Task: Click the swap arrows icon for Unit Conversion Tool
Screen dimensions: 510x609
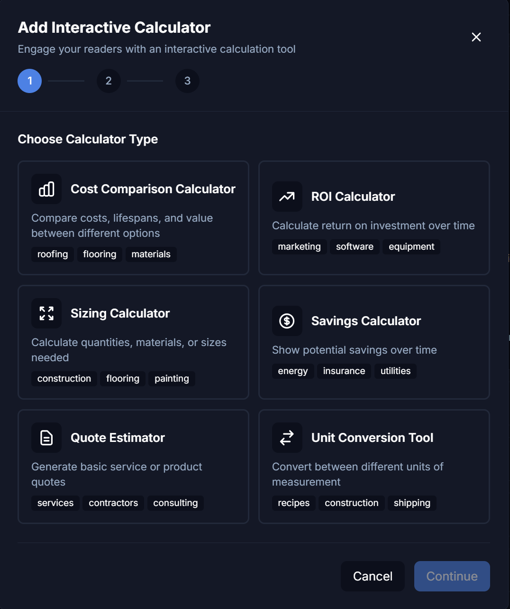Action: click(x=287, y=437)
